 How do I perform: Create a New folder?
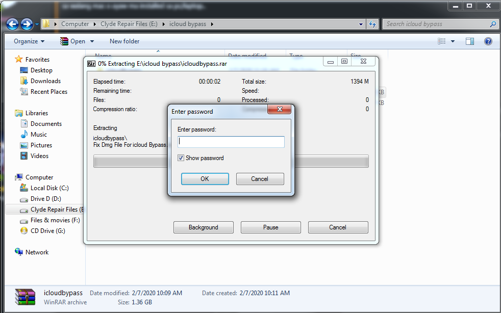click(124, 41)
